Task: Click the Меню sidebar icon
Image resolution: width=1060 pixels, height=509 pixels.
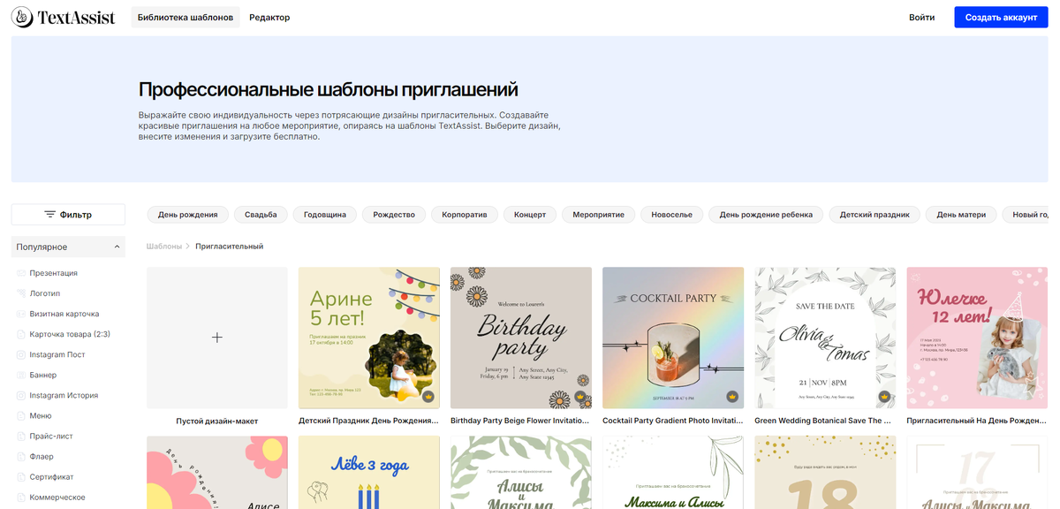Action: click(22, 415)
